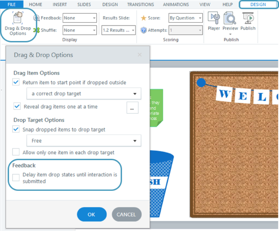This screenshot has width=279, height=231.
Task: Select the letter L banner card
Action: pyautogui.click(x=262, y=97)
